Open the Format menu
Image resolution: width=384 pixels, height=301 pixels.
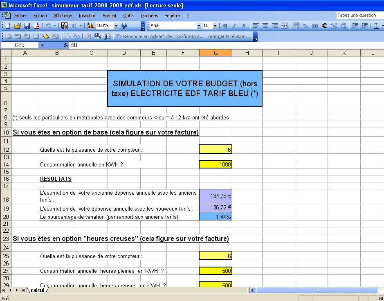(x=110, y=16)
